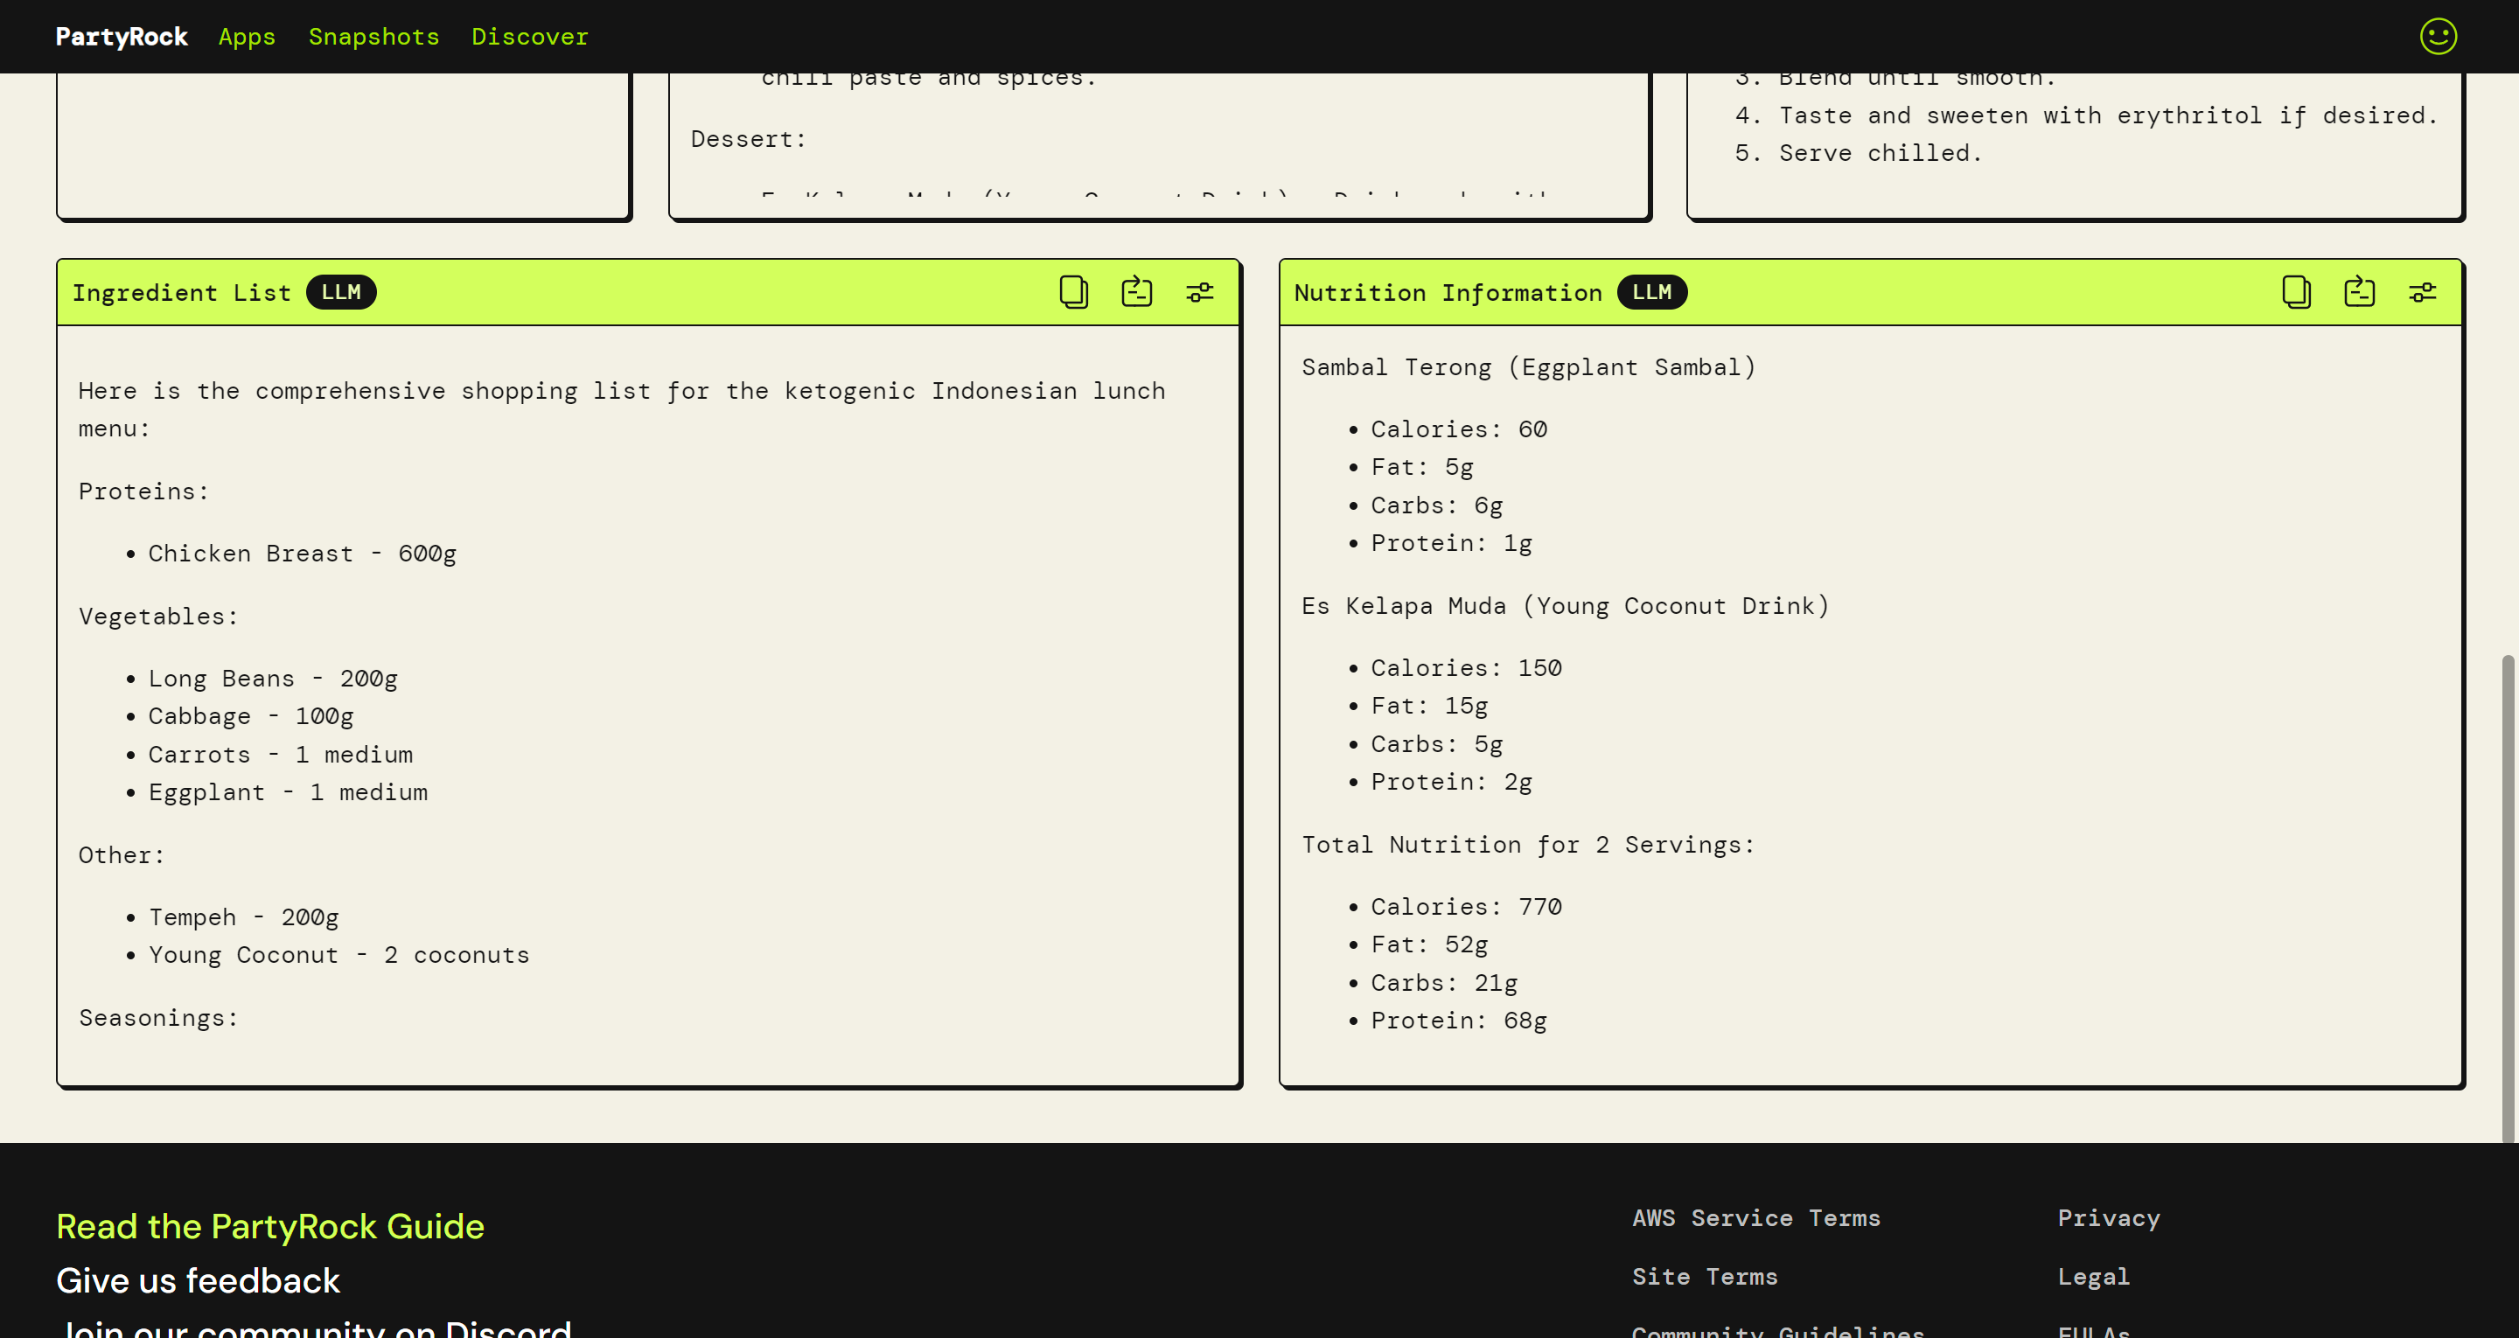Open the Apps menu item
Image resolution: width=2519 pixels, height=1338 pixels.
[x=247, y=36]
